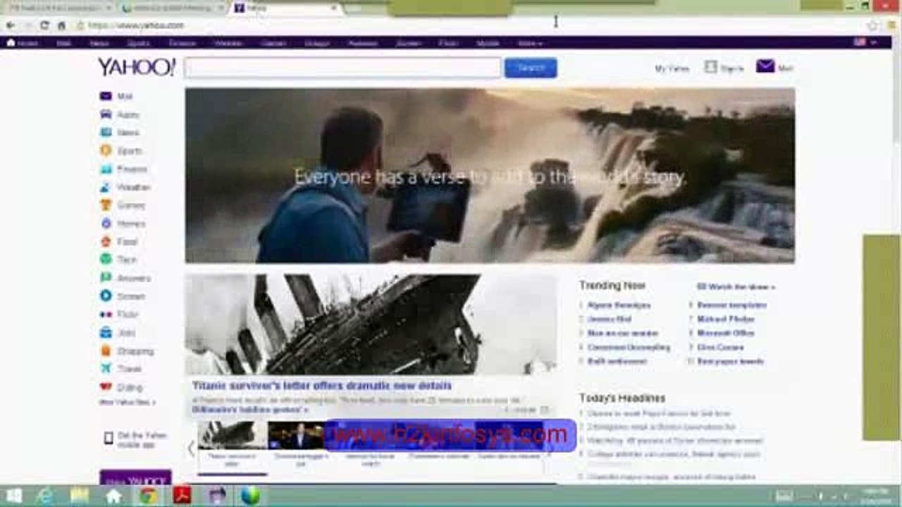Click the Answers icon in left sidebar
902x507 pixels.
pyautogui.click(x=106, y=278)
